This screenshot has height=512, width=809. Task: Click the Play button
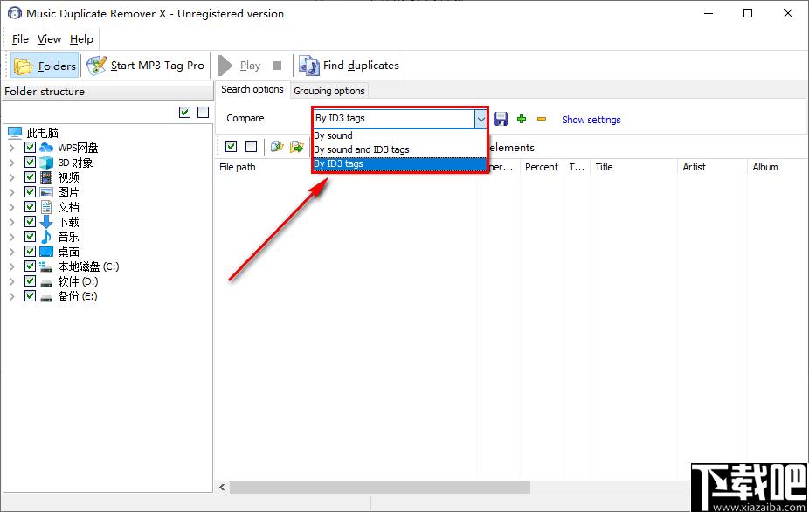click(x=240, y=66)
